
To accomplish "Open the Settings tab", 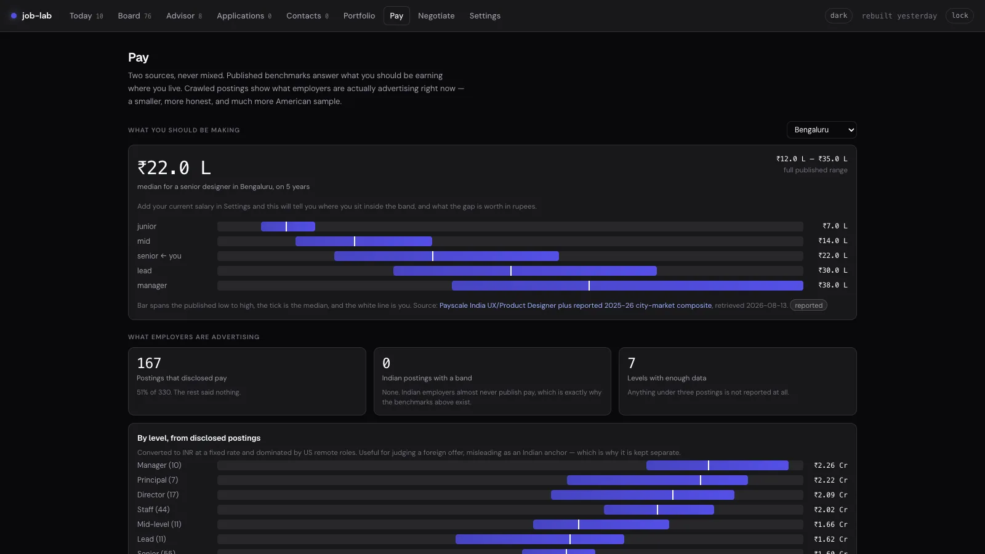I will click(x=484, y=16).
